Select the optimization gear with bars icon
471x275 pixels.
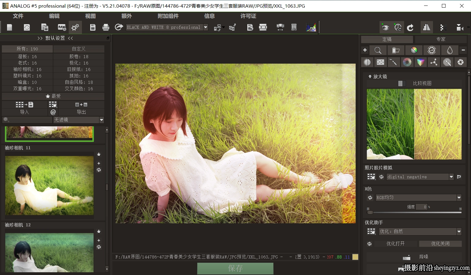(432, 50)
